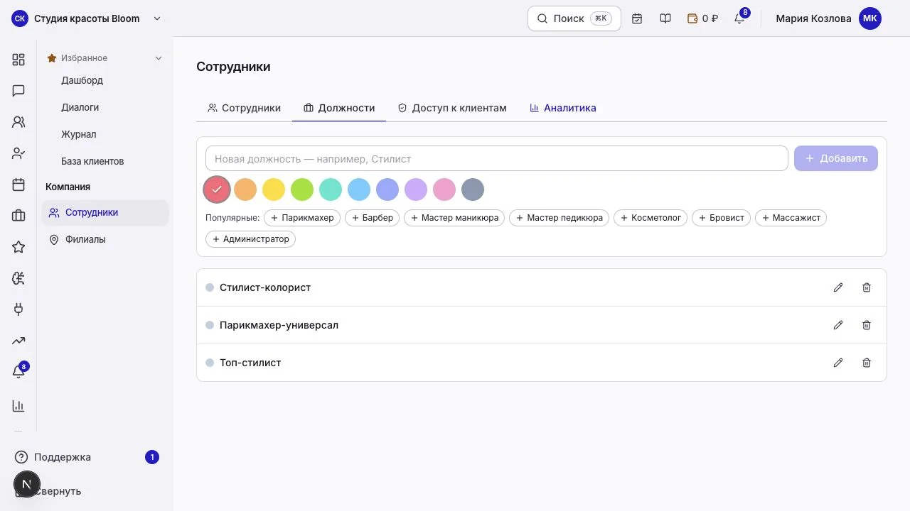Edit the Стилист-колорист position
This screenshot has height=511, width=910.
838,287
